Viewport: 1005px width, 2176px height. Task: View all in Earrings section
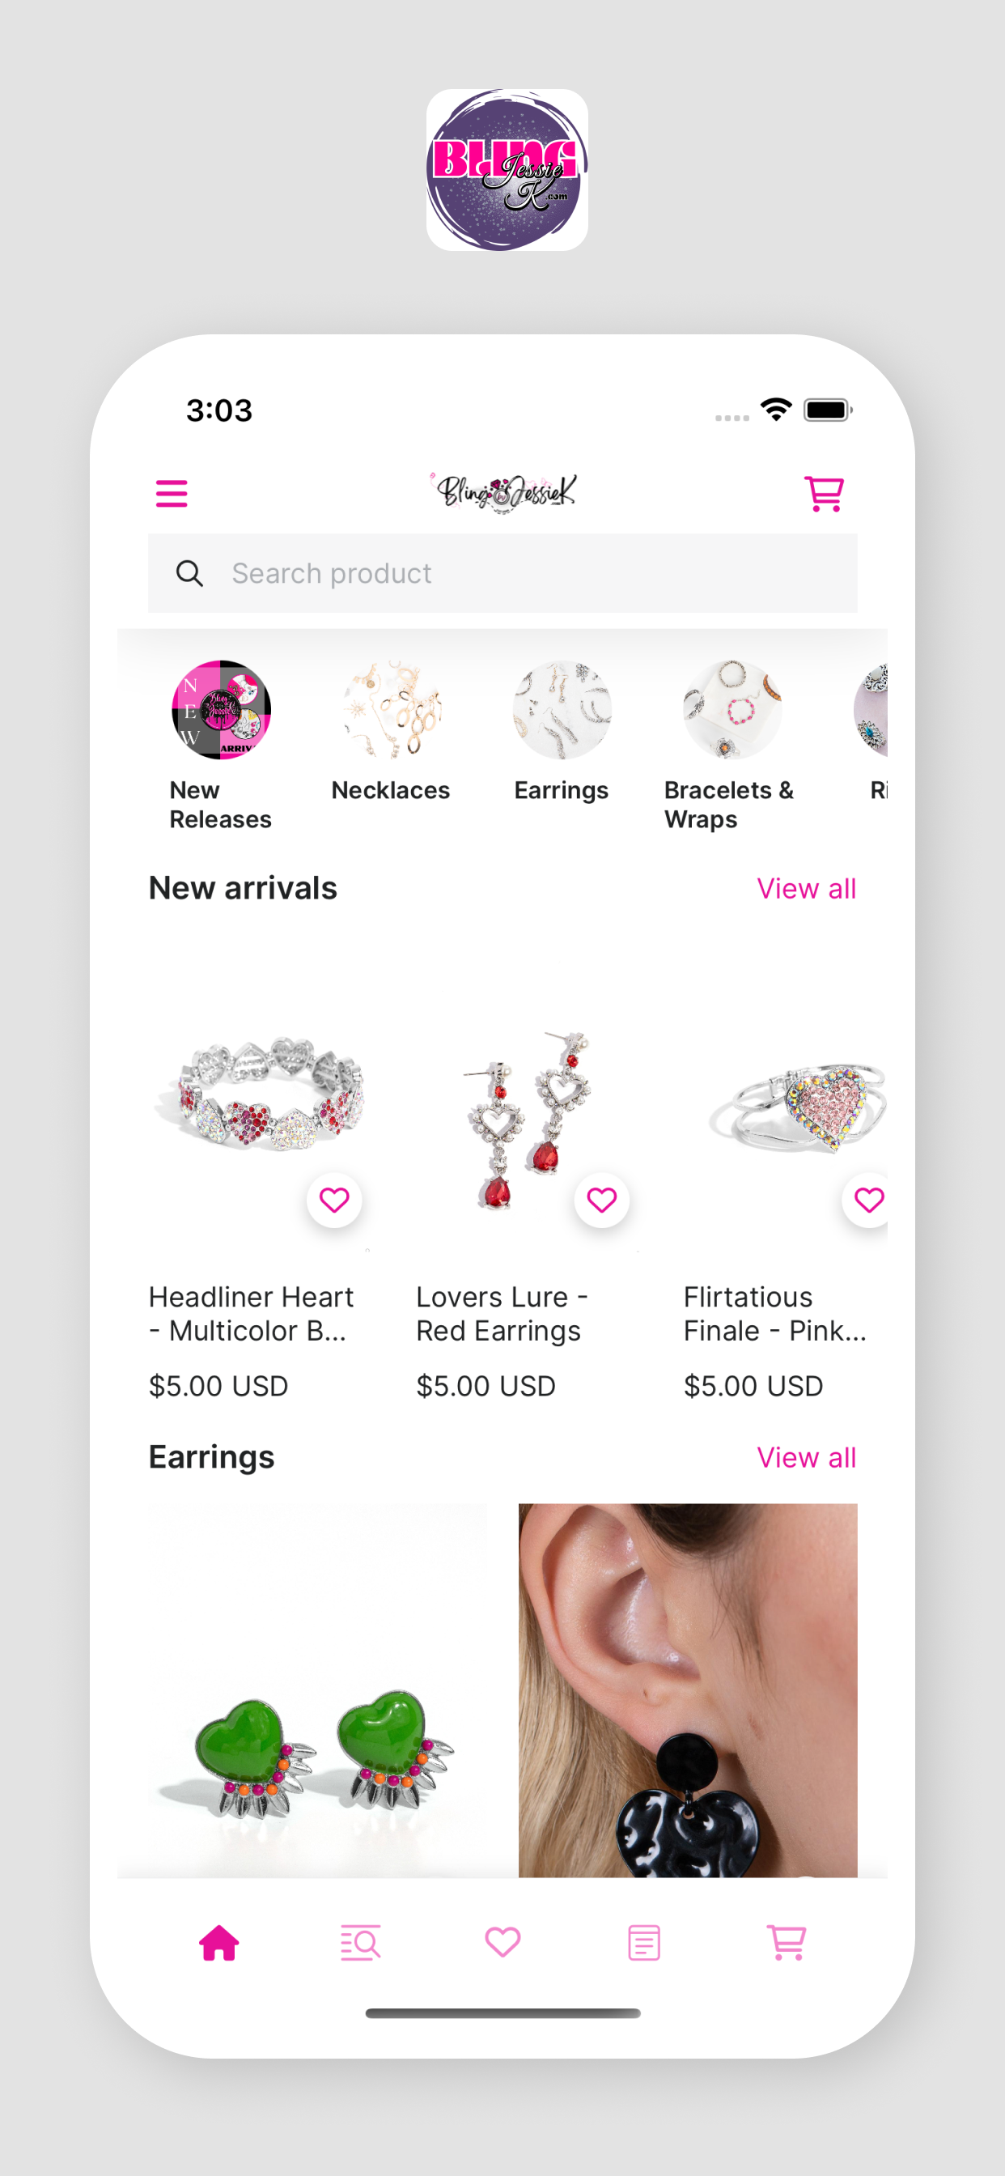pos(806,1457)
